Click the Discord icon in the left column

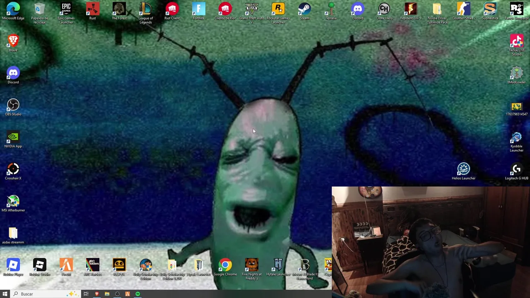13,75
